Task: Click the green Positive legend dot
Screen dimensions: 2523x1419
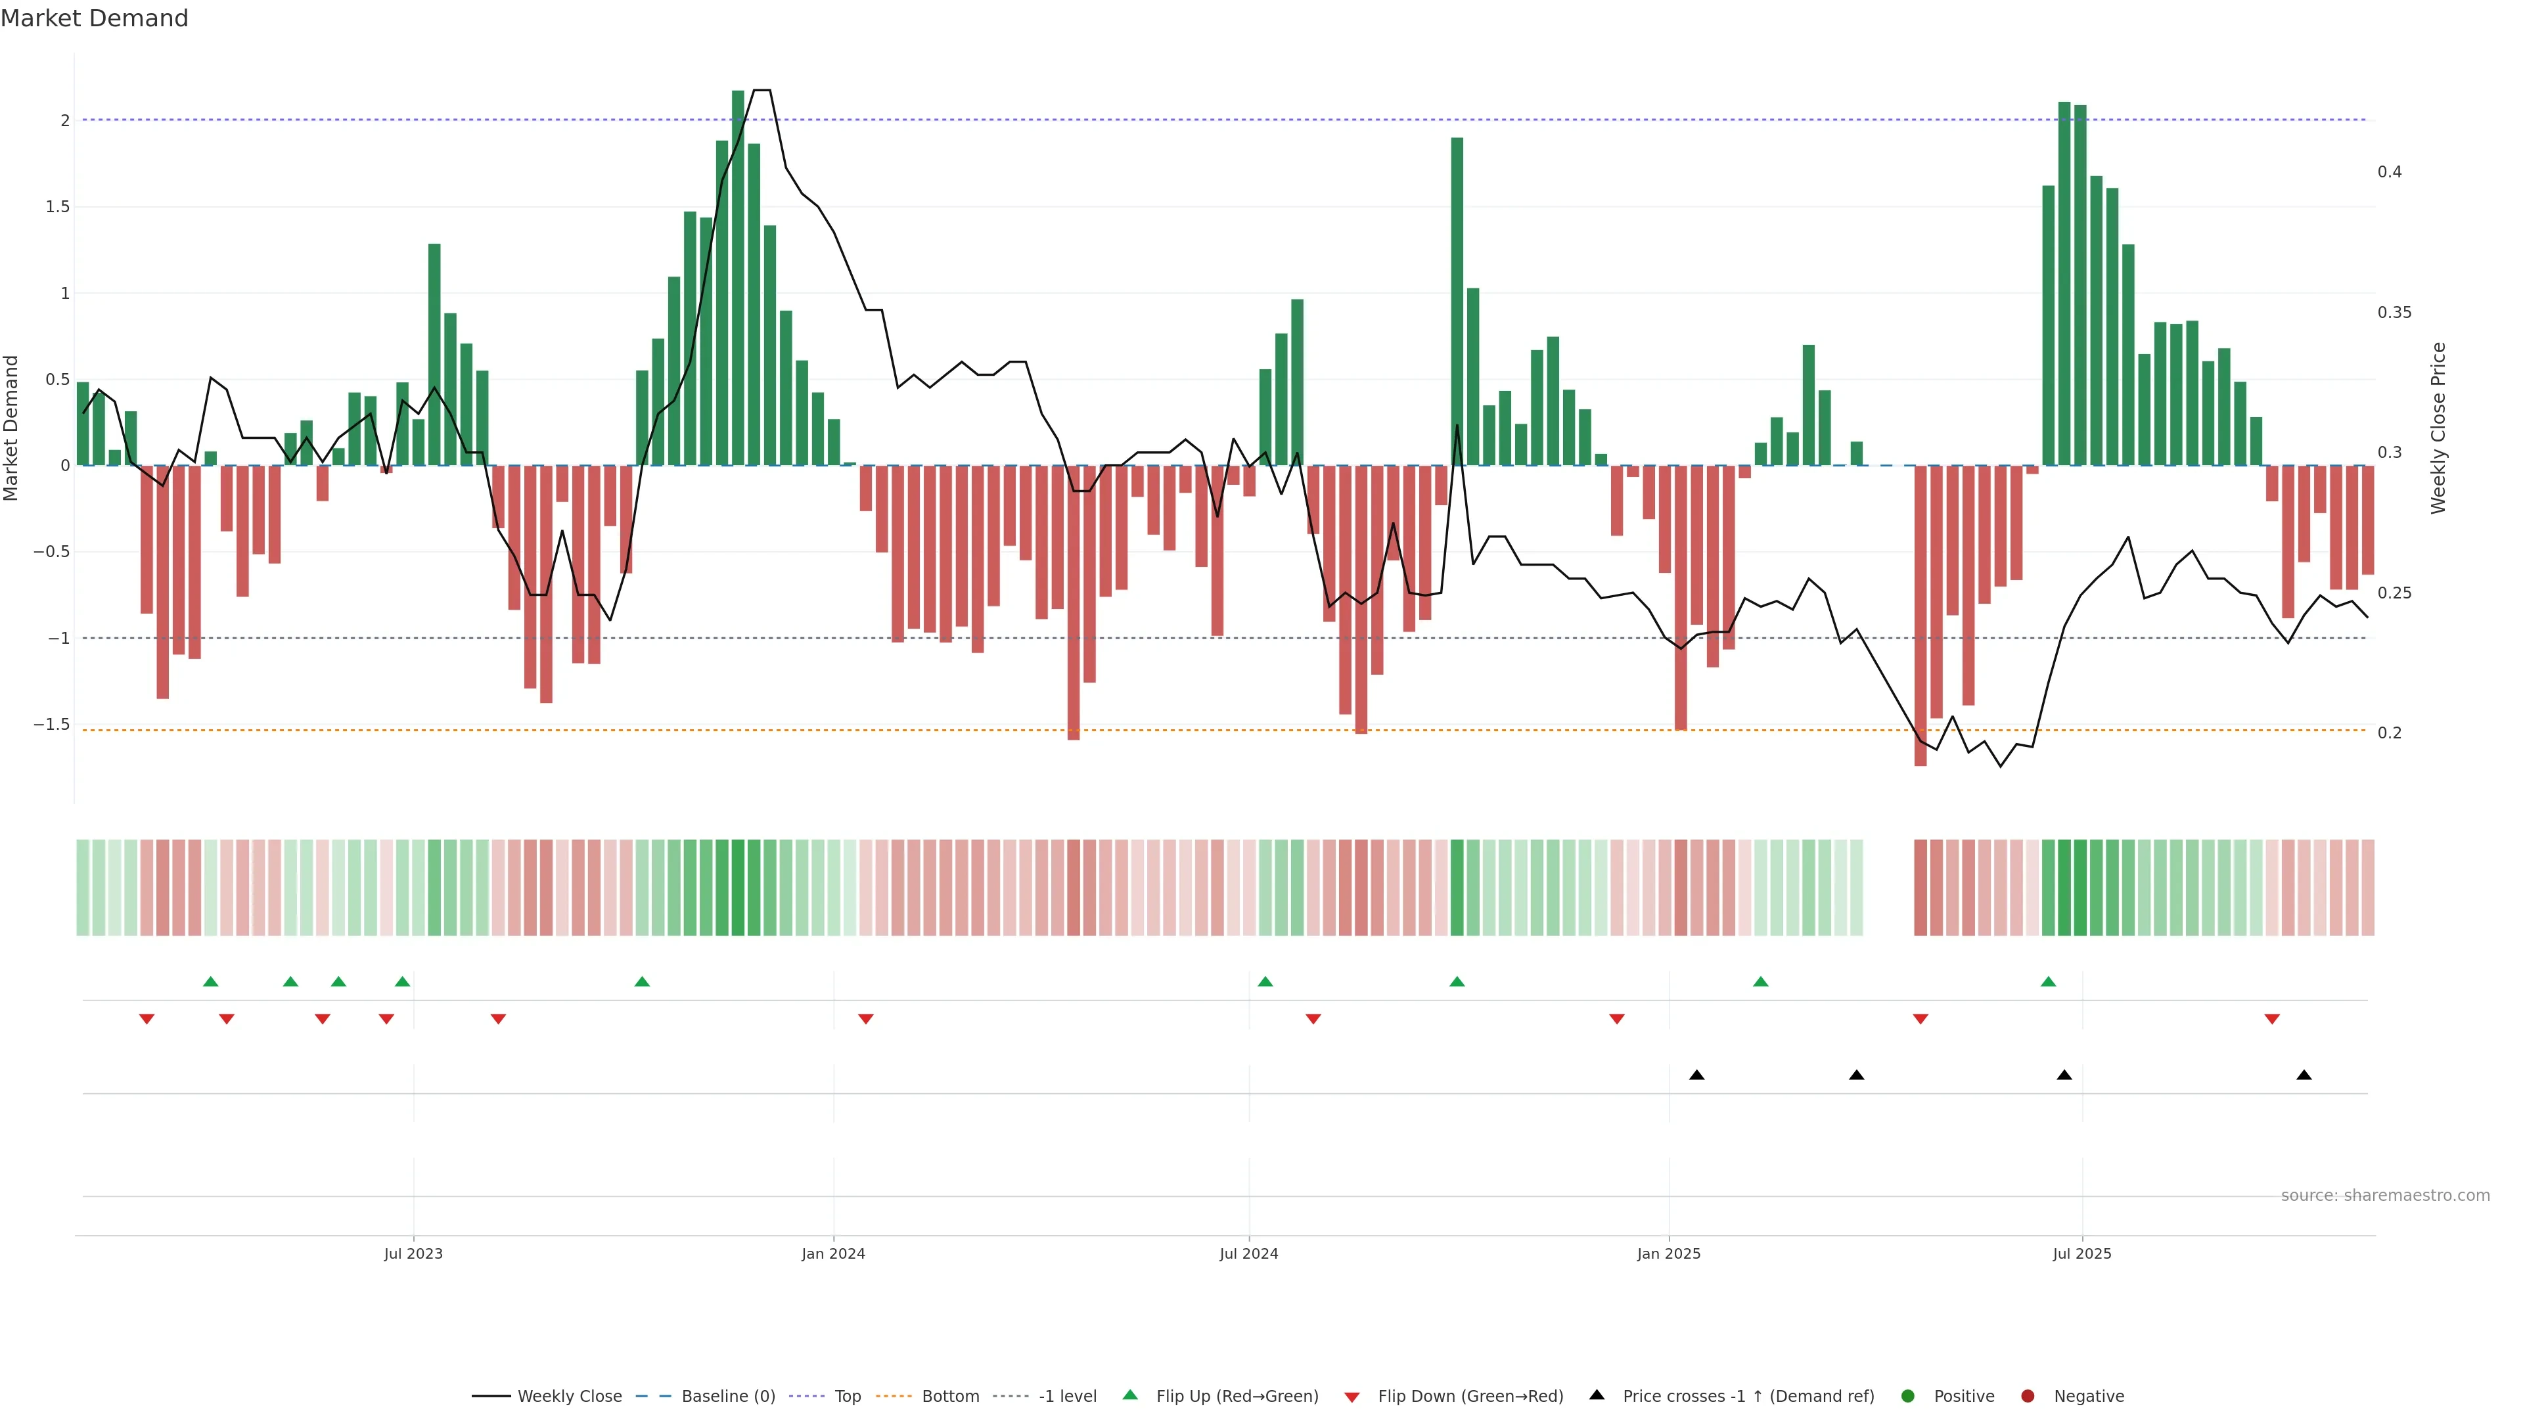Action: pyautogui.click(x=1907, y=1395)
